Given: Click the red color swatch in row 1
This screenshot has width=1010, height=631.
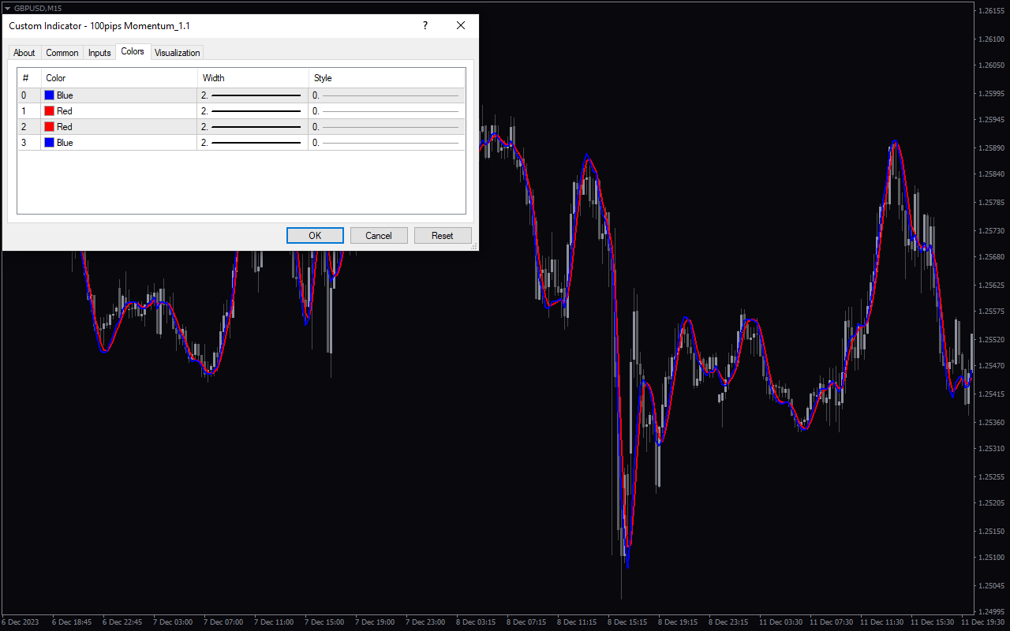Looking at the screenshot, I should [x=50, y=111].
